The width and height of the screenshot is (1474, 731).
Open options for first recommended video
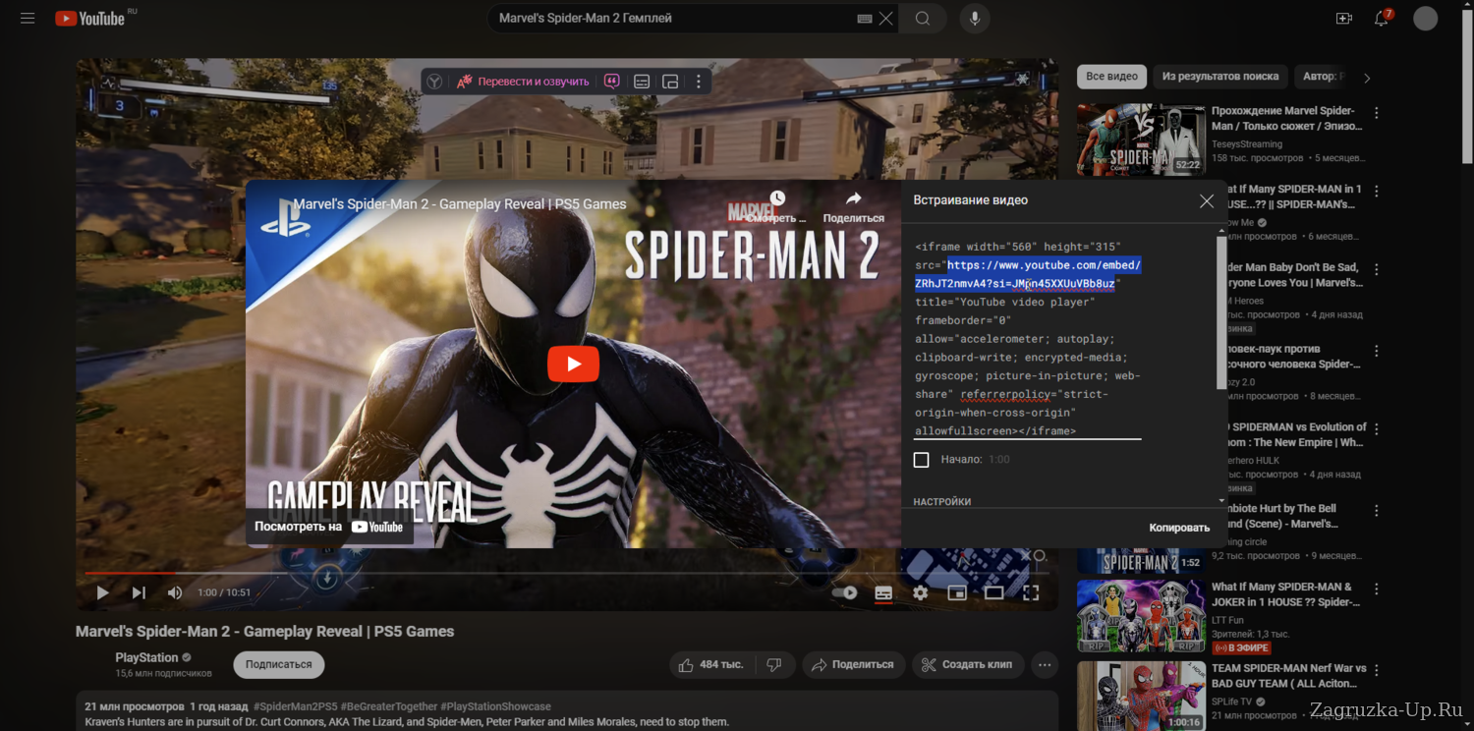[x=1377, y=113]
